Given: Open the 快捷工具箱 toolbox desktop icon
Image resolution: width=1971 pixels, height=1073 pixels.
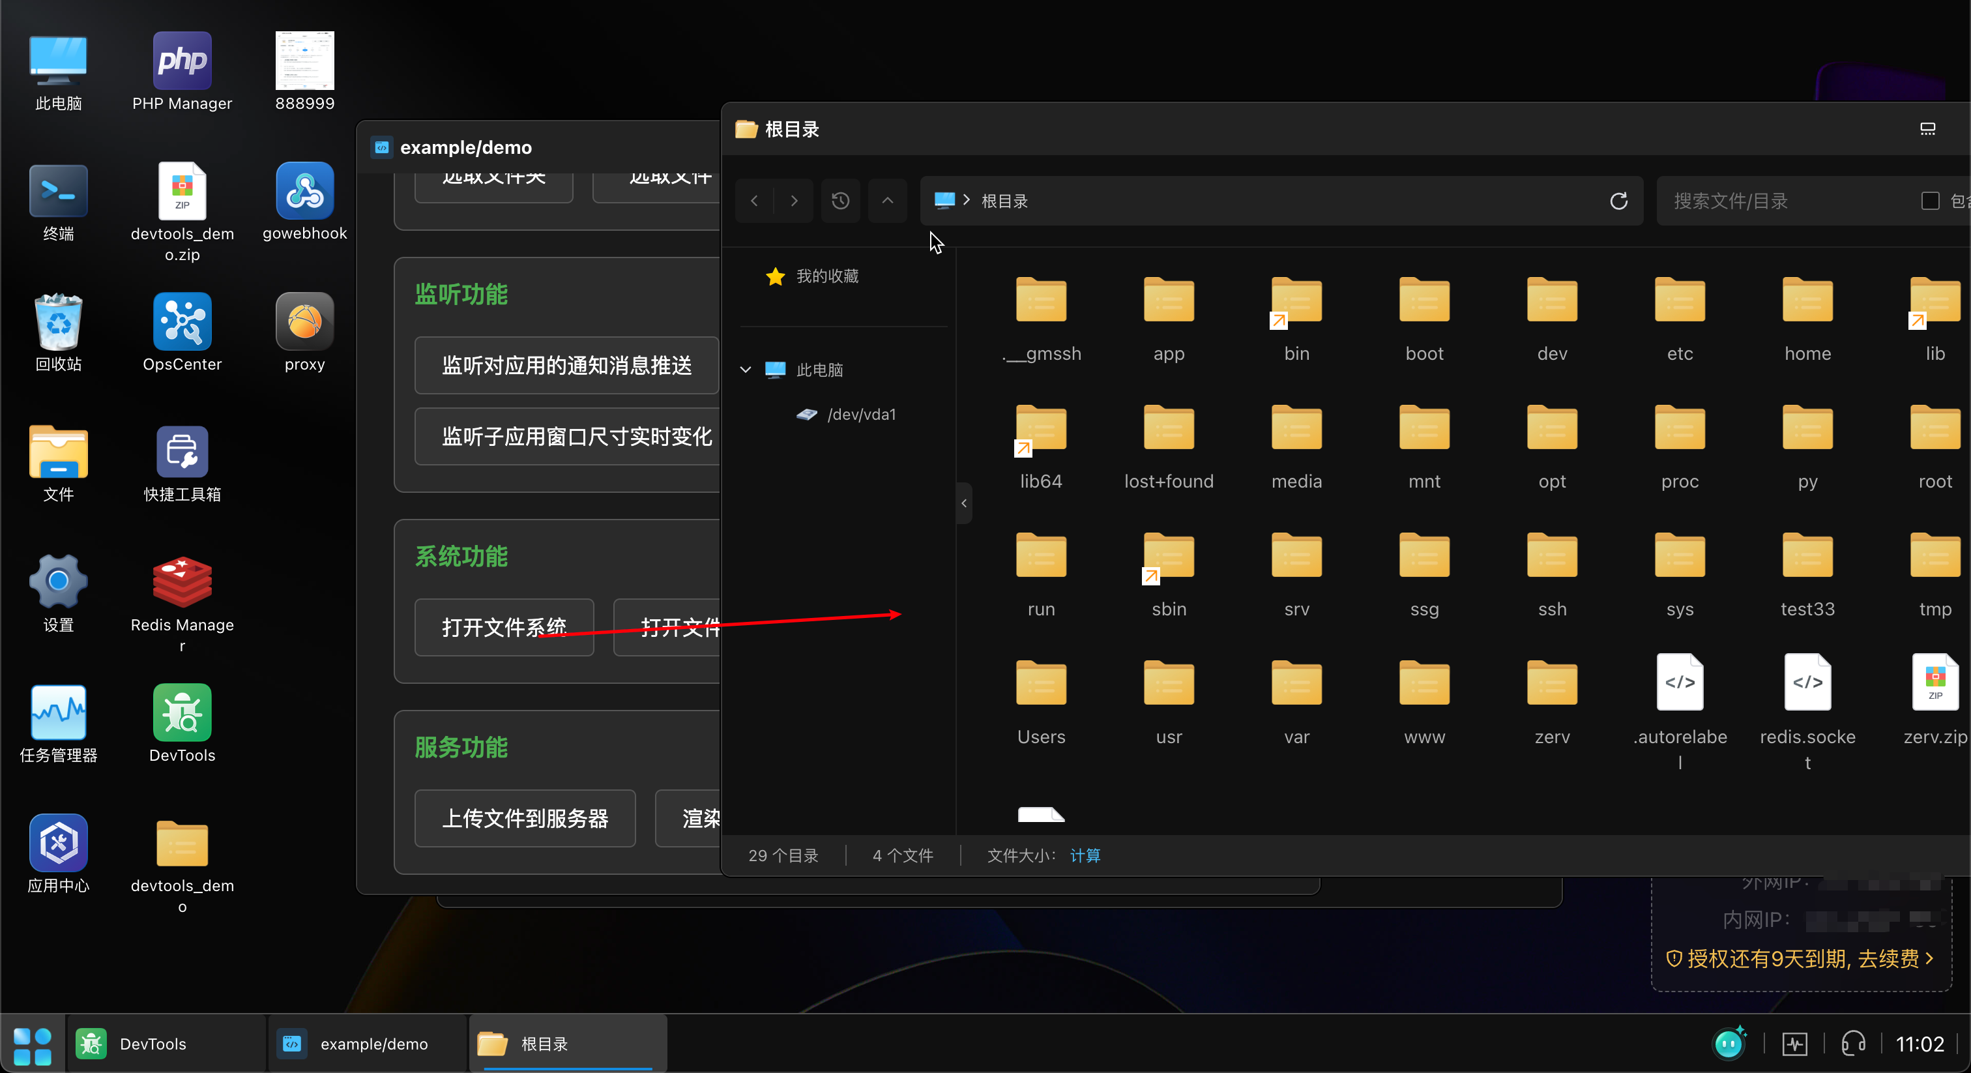Looking at the screenshot, I should (182, 463).
